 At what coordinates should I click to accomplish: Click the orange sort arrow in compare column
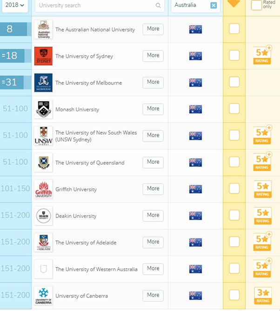[x=234, y=4]
